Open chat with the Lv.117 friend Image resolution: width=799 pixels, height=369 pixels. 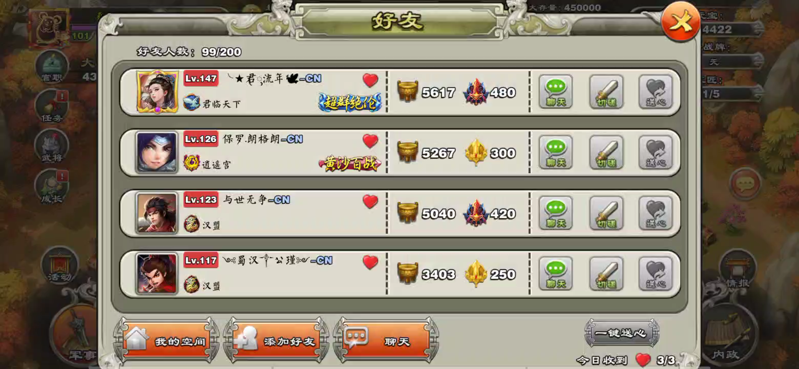[x=556, y=274]
